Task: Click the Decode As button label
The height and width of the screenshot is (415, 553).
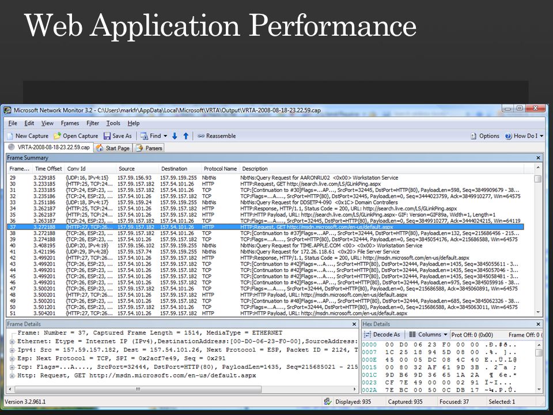Action: coord(387,334)
